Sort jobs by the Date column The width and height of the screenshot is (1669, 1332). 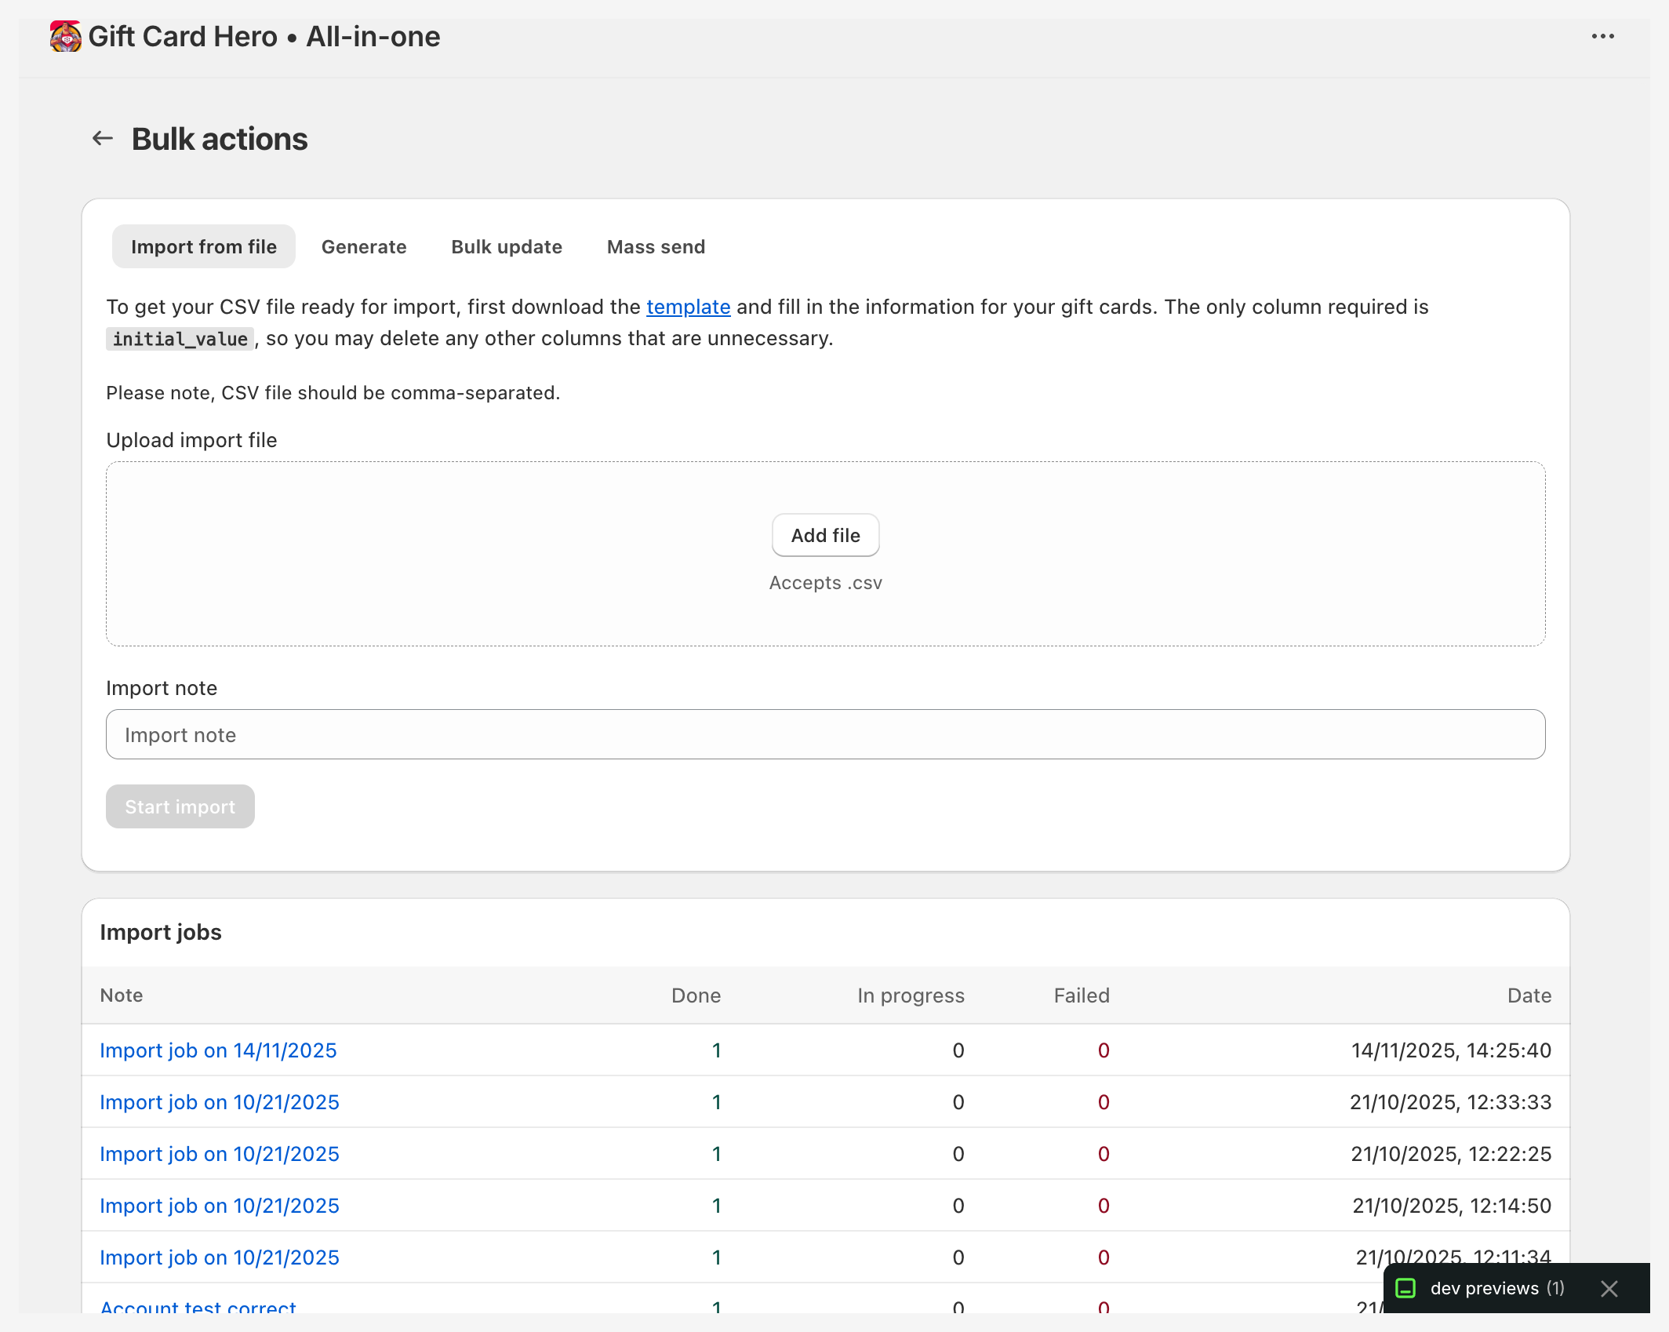(x=1529, y=995)
